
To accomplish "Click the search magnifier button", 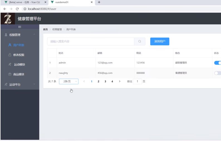I will pyautogui.click(x=139, y=41).
